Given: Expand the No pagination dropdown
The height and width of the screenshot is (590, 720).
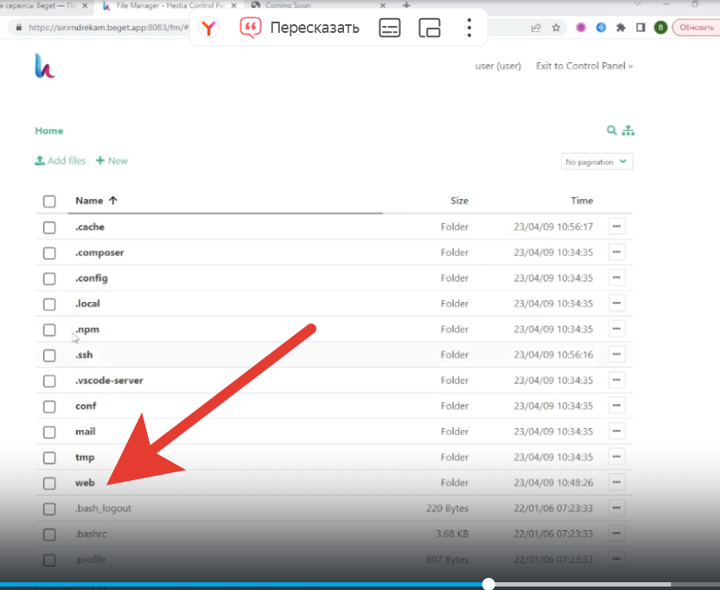Looking at the screenshot, I should click(x=596, y=162).
